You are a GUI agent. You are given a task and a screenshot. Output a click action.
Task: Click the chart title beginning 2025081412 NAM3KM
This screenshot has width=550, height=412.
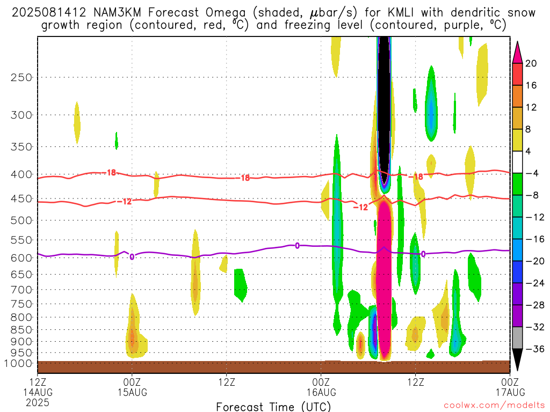[x=273, y=19]
